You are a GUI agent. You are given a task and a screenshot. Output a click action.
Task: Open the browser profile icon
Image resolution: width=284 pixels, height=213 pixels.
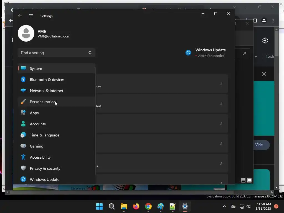coord(264,21)
